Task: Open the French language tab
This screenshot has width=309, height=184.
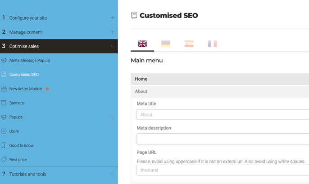Action: coord(212,44)
